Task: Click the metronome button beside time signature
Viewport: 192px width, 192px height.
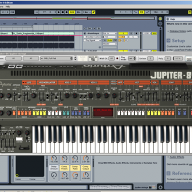Action: pyautogui.click(x=12, y=12)
